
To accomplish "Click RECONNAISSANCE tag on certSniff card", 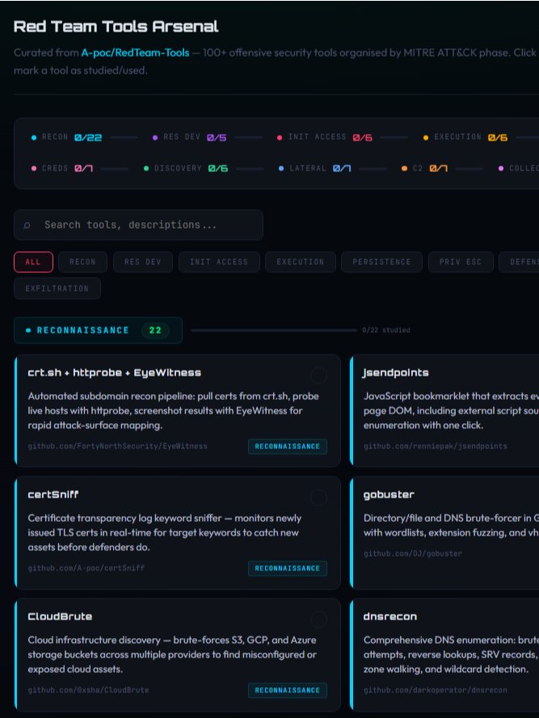I will [288, 569].
